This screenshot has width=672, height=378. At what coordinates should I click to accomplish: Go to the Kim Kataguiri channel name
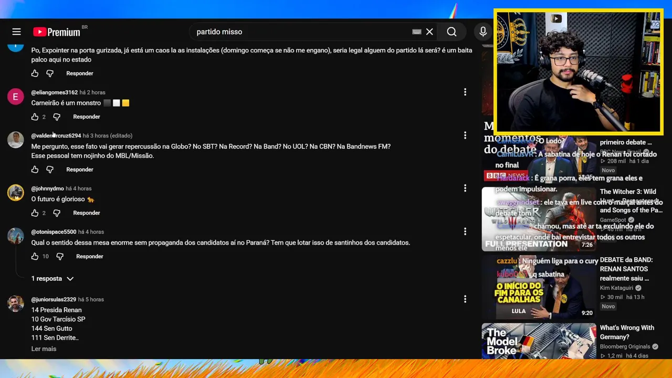pyautogui.click(x=616, y=288)
